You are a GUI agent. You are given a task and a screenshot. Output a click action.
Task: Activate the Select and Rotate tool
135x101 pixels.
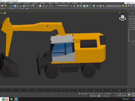tap(18, 6)
